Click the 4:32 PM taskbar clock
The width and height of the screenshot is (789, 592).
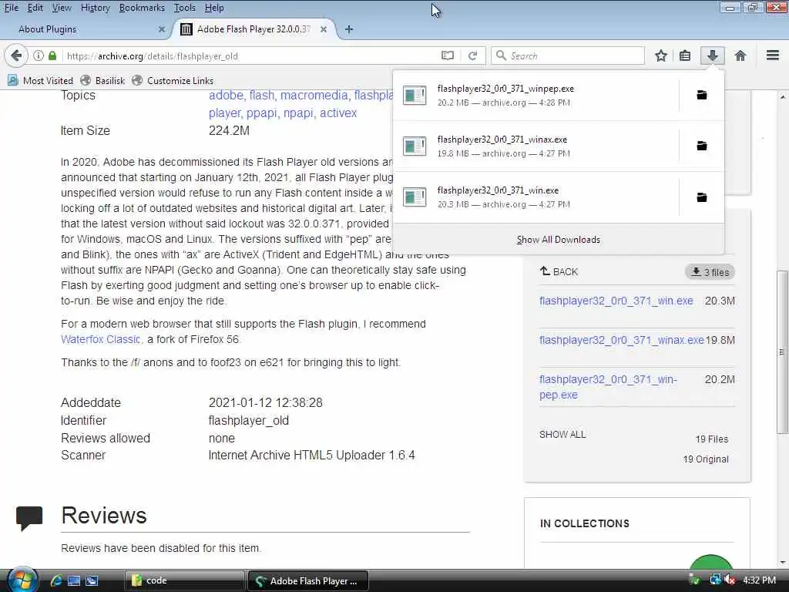[x=759, y=580]
